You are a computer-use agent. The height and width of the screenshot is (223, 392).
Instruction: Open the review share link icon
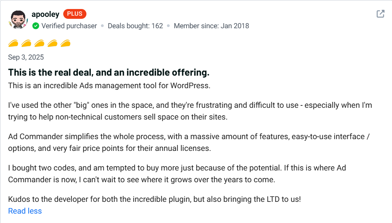(x=380, y=14)
